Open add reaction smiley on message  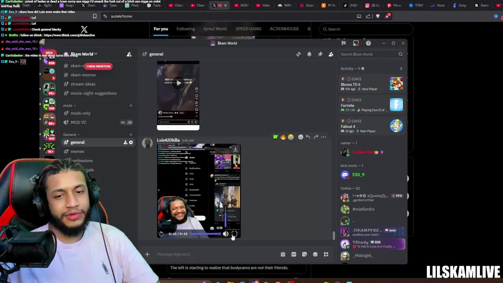[x=301, y=137]
